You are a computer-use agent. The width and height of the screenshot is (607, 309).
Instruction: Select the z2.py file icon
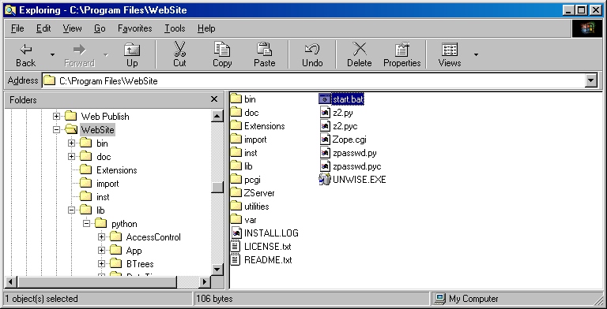tap(325, 113)
